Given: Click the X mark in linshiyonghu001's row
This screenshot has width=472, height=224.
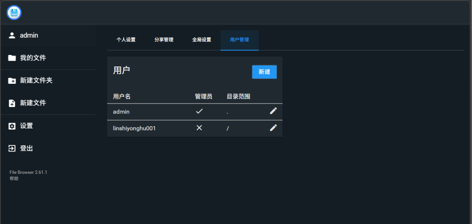Looking at the screenshot, I should (x=199, y=128).
